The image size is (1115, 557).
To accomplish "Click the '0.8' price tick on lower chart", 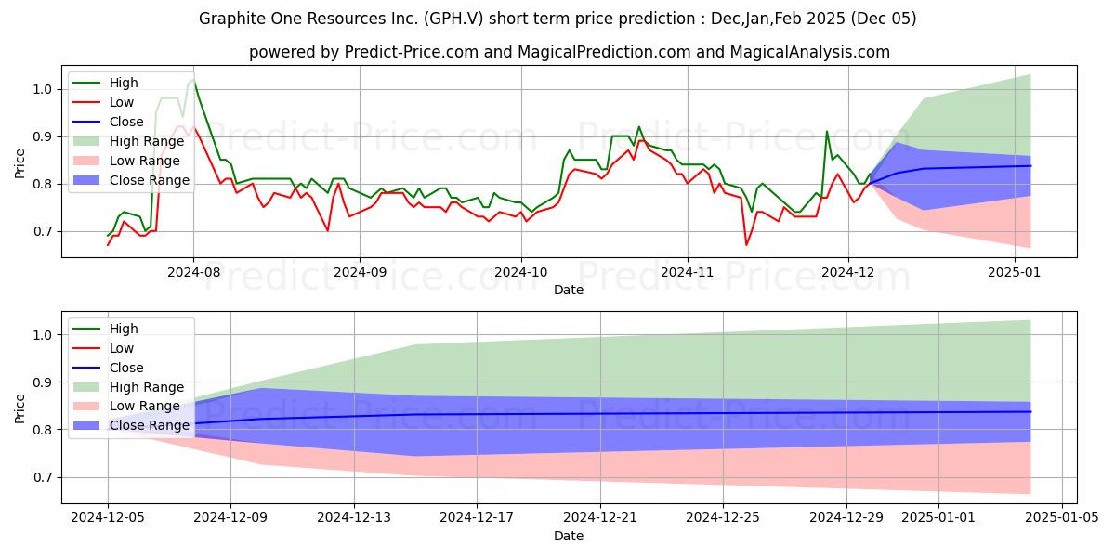I will (x=45, y=430).
